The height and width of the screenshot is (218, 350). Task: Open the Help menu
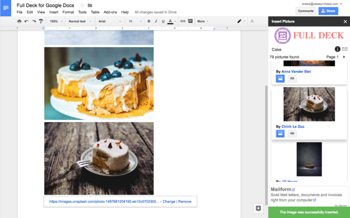point(125,12)
